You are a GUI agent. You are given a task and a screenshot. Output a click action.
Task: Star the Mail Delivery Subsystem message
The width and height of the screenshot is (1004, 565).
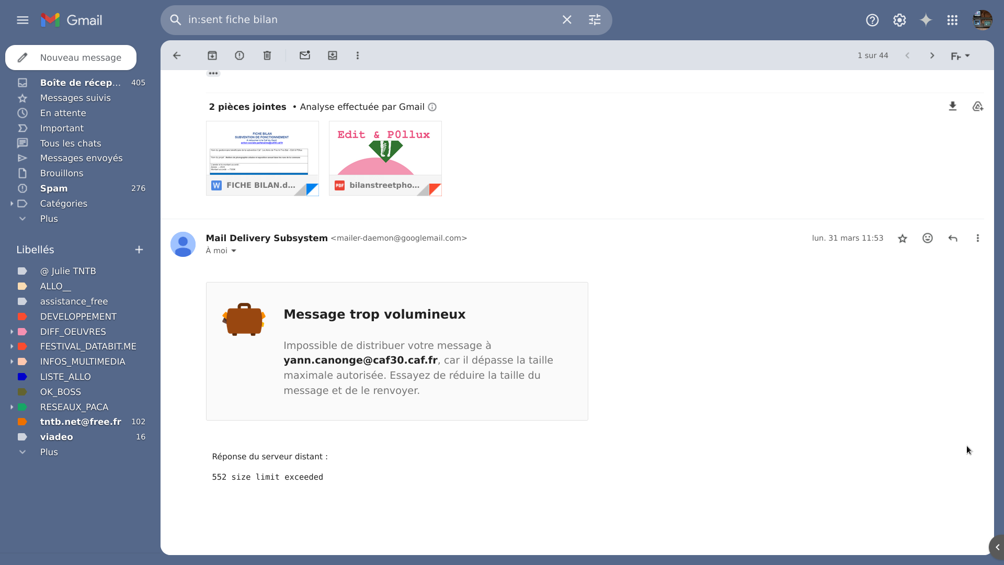[x=903, y=239]
